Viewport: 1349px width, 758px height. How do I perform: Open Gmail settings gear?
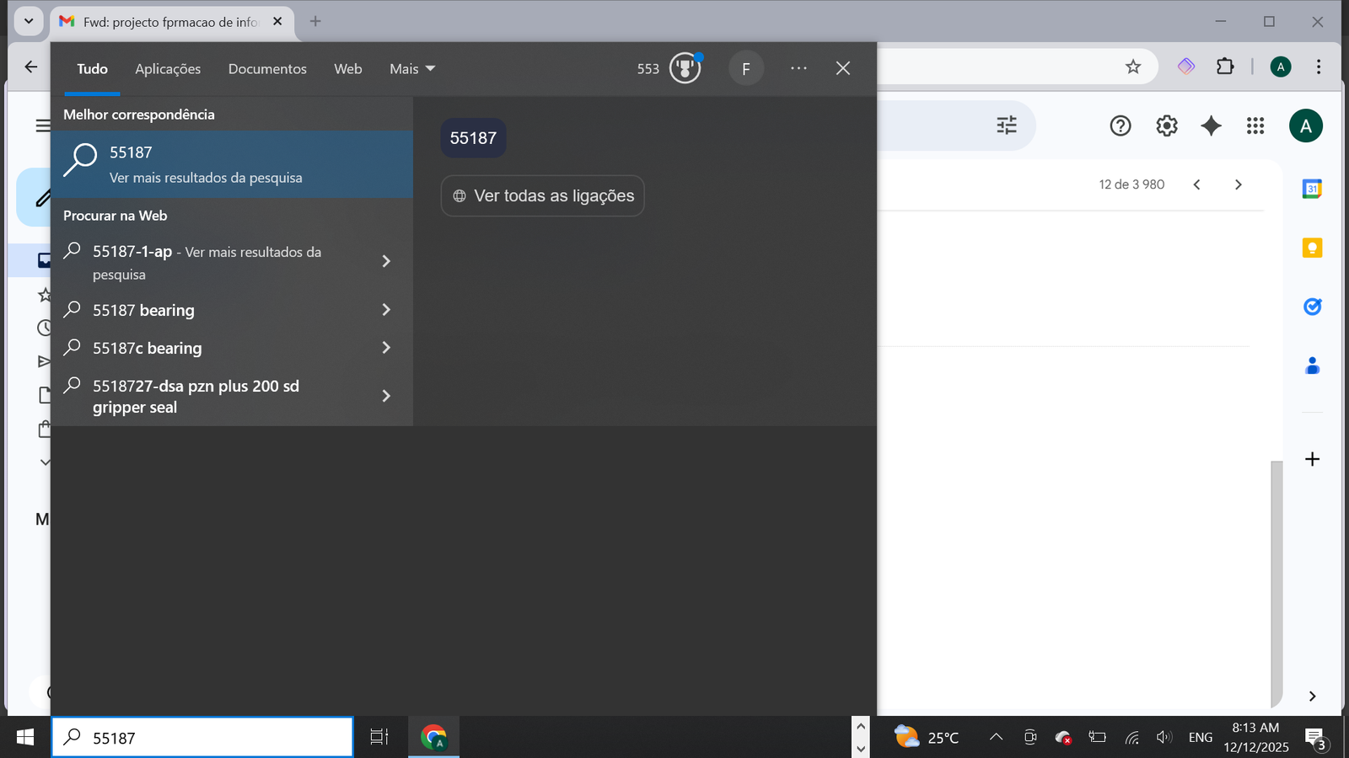1167,125
